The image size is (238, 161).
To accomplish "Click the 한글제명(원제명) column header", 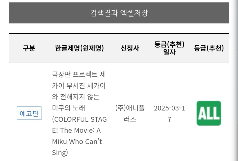I will [x=79, y=48].
